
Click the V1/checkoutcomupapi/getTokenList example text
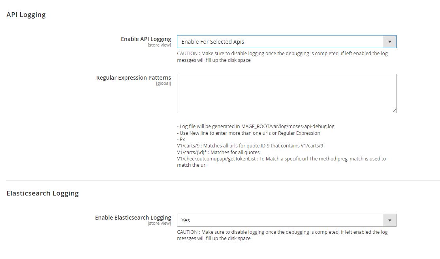coord(281,158)
